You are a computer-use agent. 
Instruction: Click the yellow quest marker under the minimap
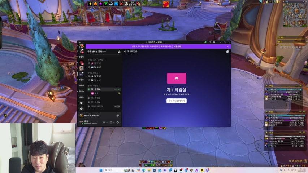pos(277,45)
